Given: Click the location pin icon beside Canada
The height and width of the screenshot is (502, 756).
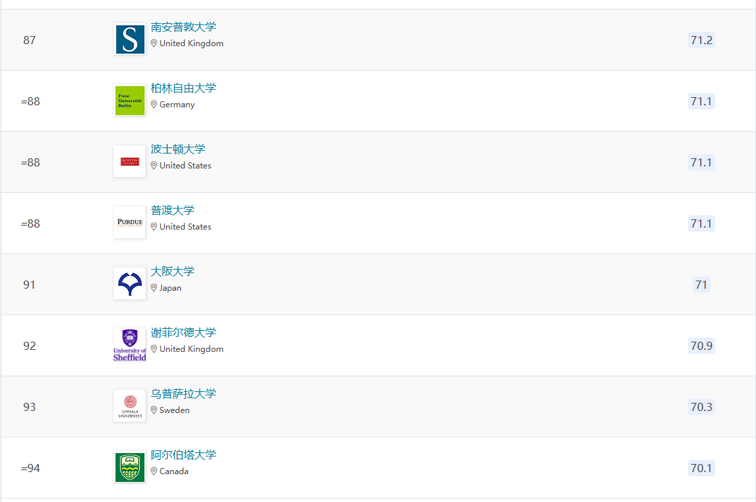Looking at the screenshot, I should pos(154,471).
